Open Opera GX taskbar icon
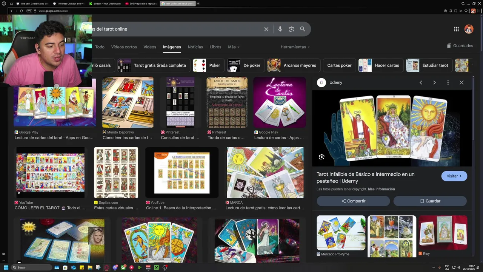 click(x=107, y=267)
